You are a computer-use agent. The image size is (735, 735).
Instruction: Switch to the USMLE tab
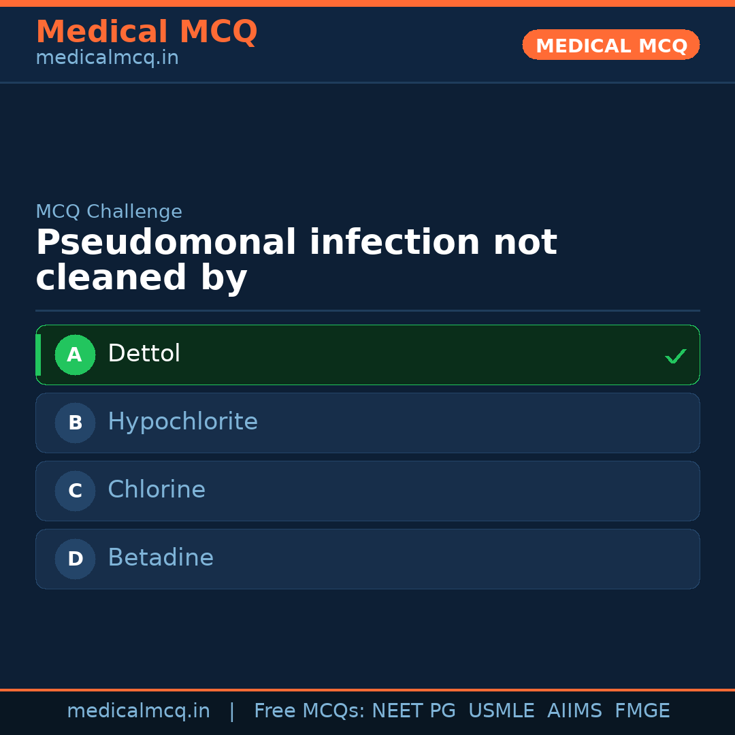[x=502, y=710]
